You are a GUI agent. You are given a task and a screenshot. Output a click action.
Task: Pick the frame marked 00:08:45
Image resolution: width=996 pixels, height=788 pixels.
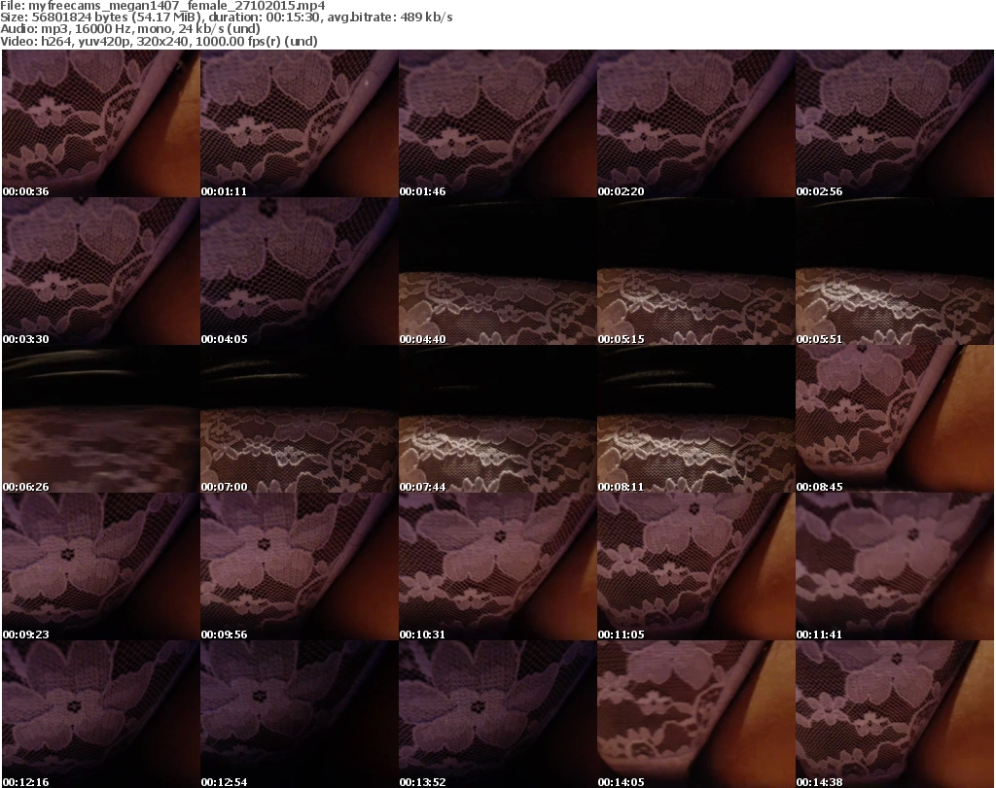[895, 420]
